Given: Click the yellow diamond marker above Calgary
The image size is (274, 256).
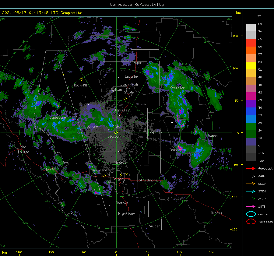Looking at the screenshot, I should pos(120,175).
